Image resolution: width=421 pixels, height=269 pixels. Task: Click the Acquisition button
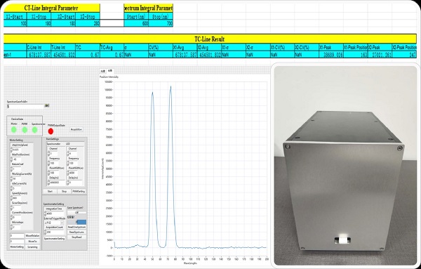[x=76, y=129]
